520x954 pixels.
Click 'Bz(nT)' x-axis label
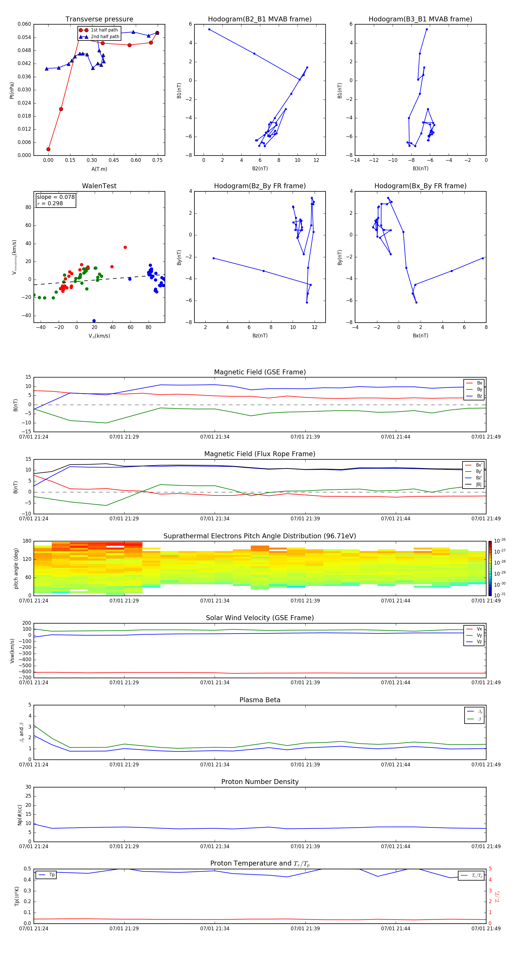pos(260,336)
